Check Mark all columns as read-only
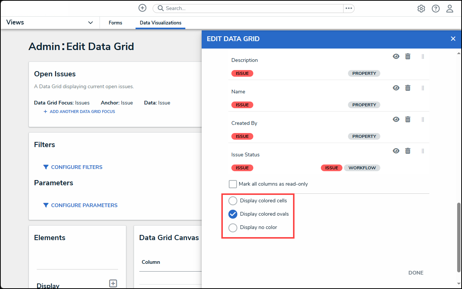 pyautogui.click(x=233, y=184)
